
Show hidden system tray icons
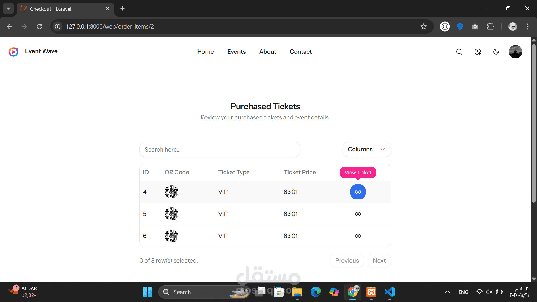(447, 292)
